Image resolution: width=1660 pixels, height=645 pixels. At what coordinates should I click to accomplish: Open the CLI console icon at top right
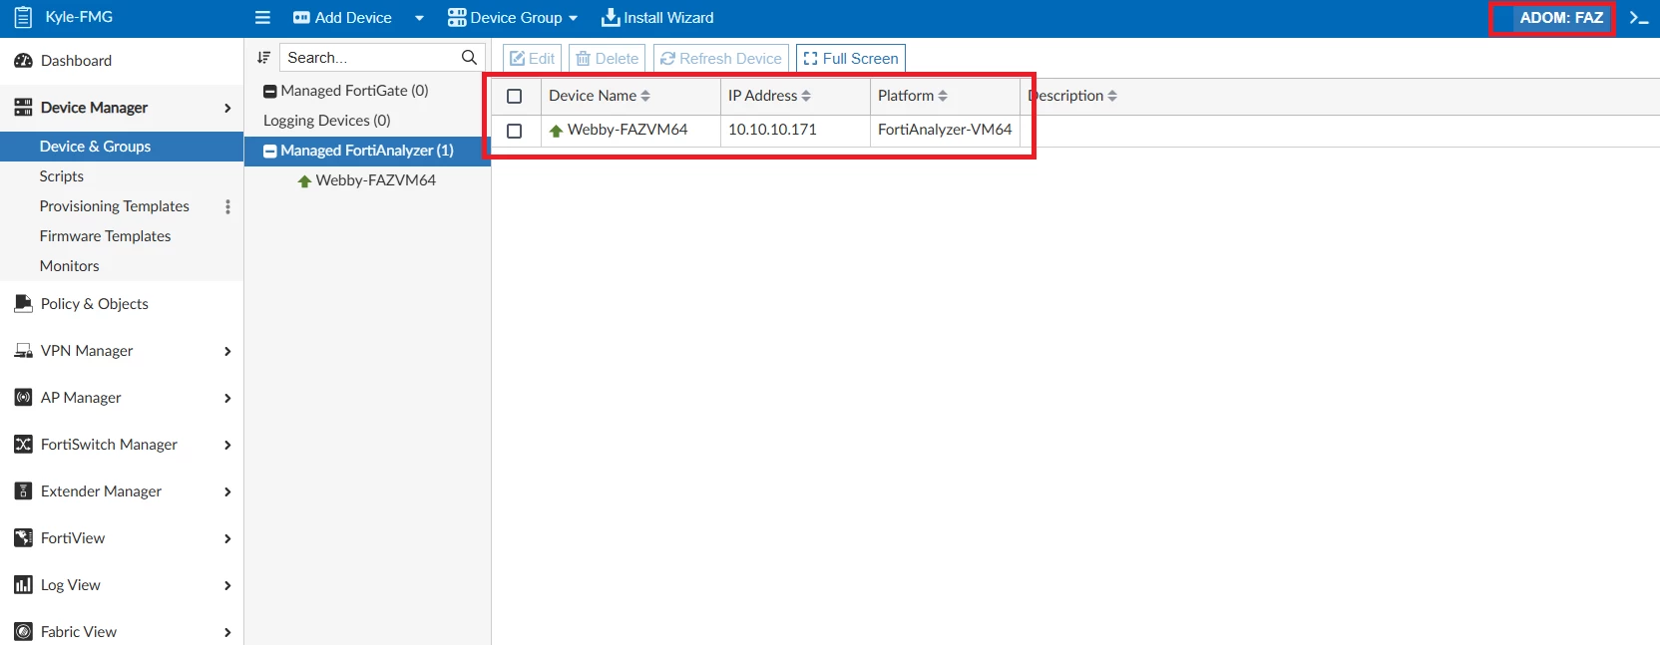coord(1638,18)
